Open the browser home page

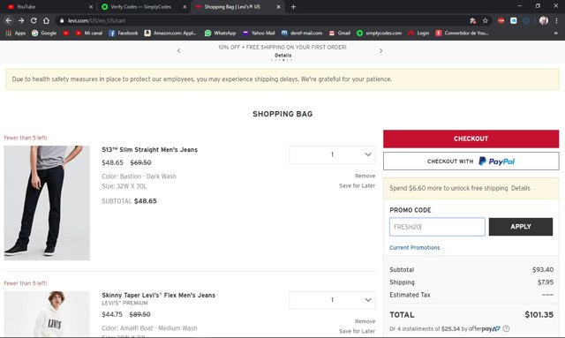click(46, 20)
